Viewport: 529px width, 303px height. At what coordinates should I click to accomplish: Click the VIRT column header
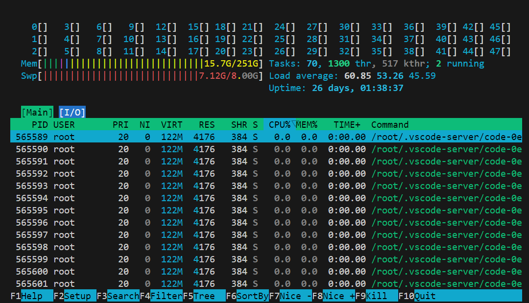click(x=172, y=125)
